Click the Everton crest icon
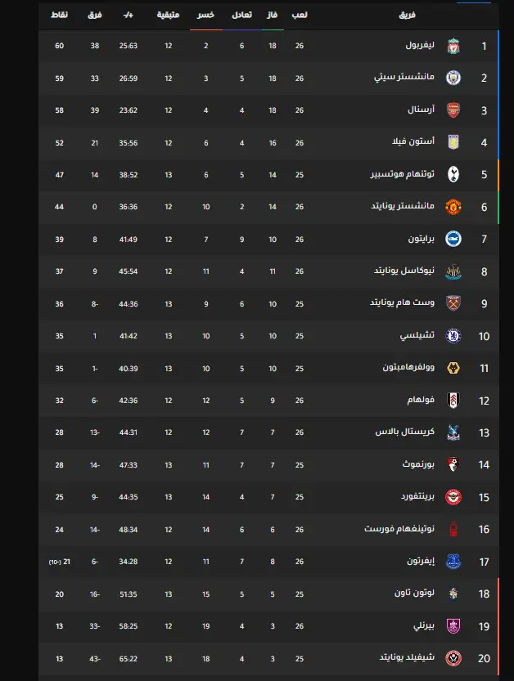 tap(453, 562)
